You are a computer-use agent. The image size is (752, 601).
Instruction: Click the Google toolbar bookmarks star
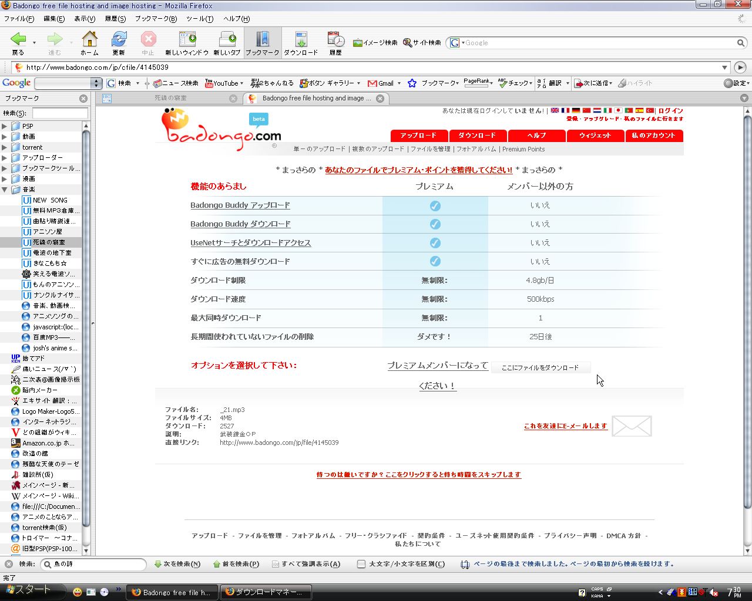(x=412, y=83)
